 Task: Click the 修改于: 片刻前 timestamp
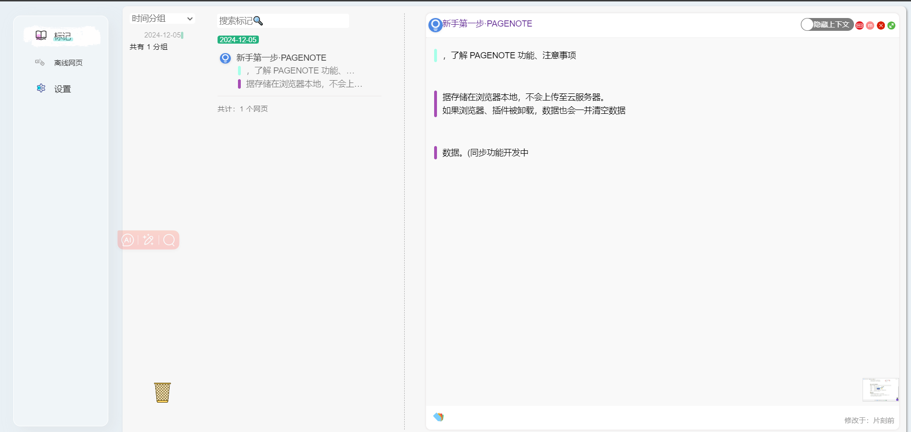point(869,421)
